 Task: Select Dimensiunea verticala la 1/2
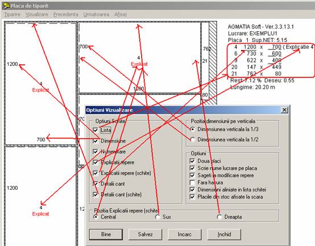[192, 139]
